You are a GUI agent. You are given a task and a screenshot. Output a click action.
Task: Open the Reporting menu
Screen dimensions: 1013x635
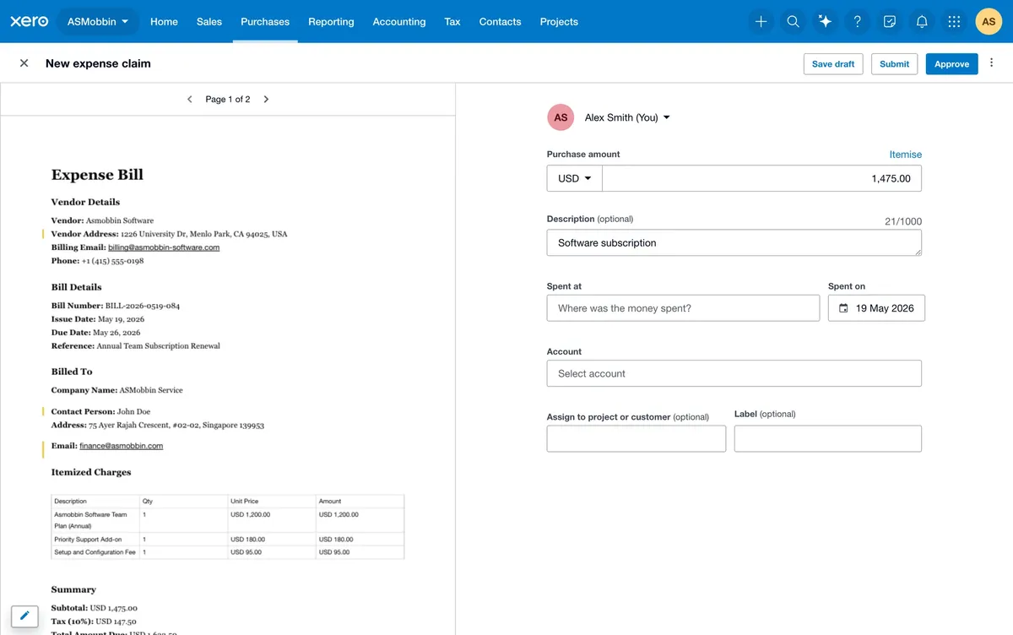331,21
